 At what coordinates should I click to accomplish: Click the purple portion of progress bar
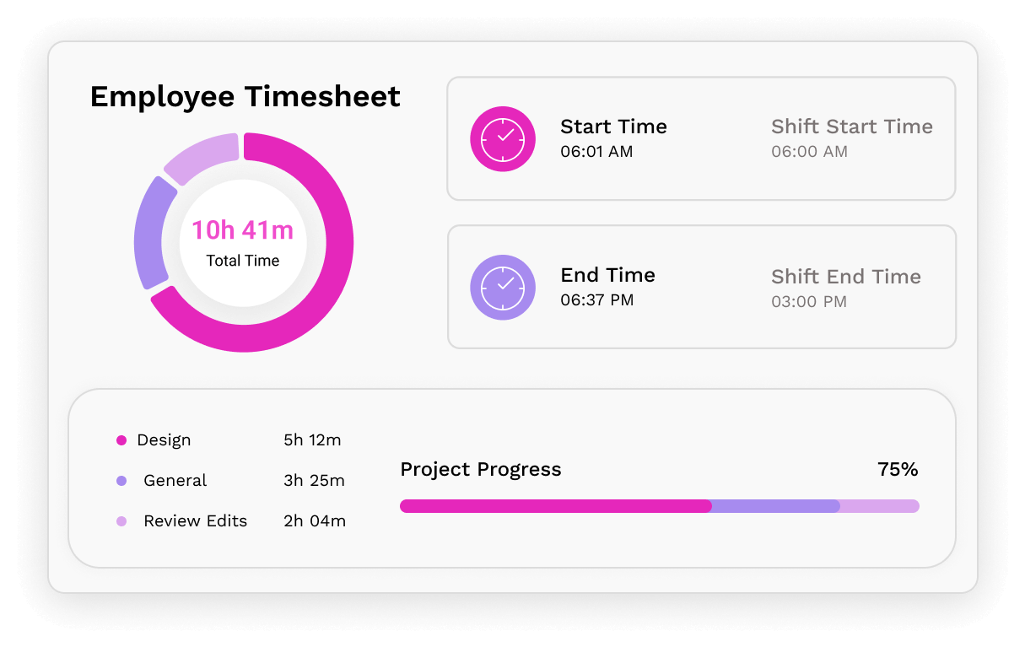click(775, 506)
